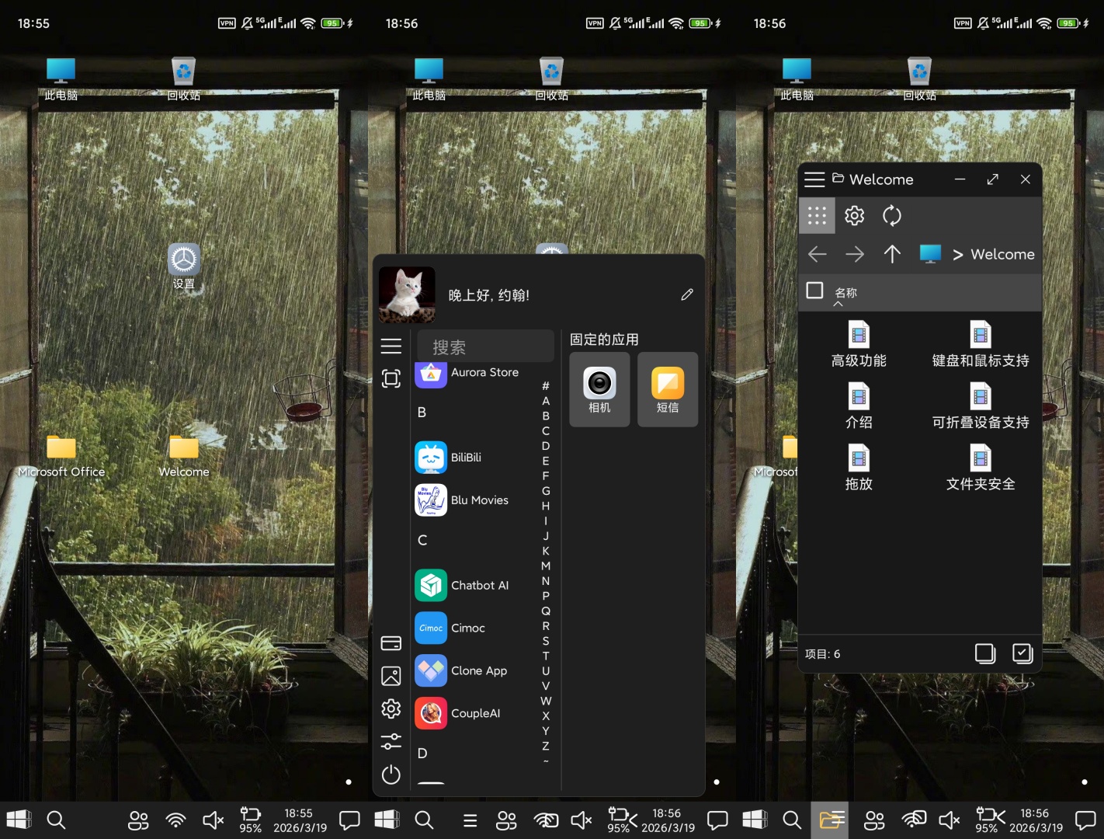Tick the select-all checkbox beside 名称
The width and height of the screenshot is (1104, 839).
pyautogui.click(x=814, y=291)
